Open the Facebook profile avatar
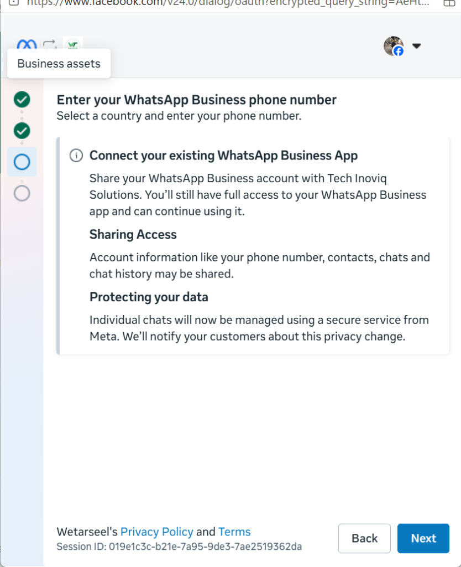 tap(394, 46)
